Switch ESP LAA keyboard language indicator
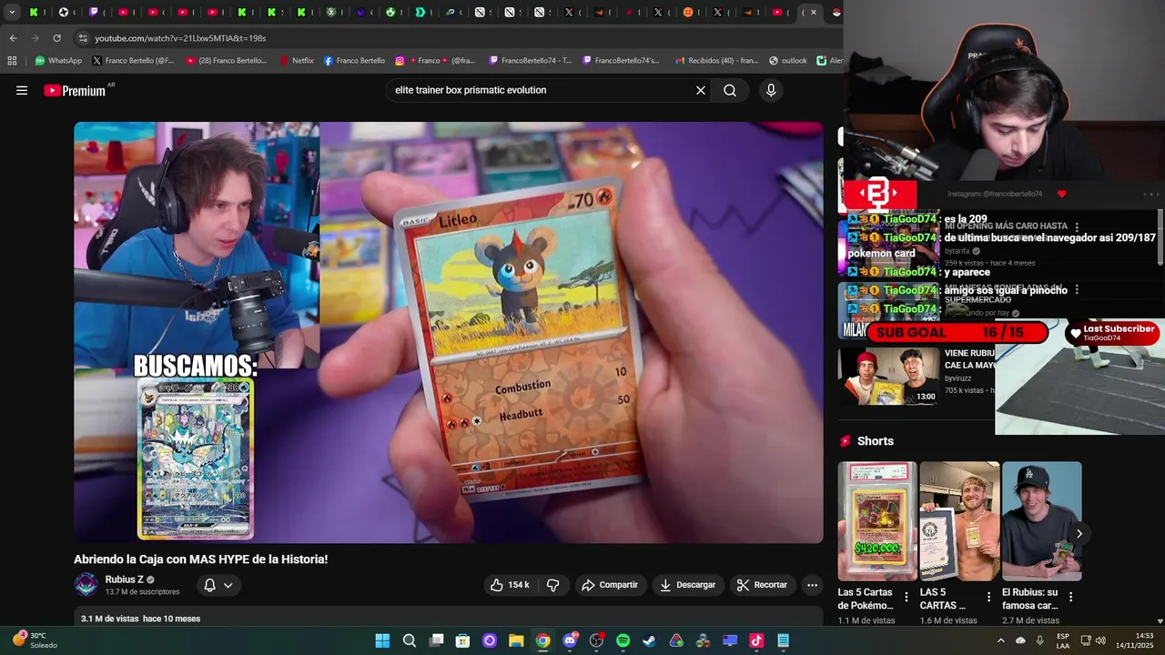Viewport: 1165px width, 655px height. click(1063, 640)
